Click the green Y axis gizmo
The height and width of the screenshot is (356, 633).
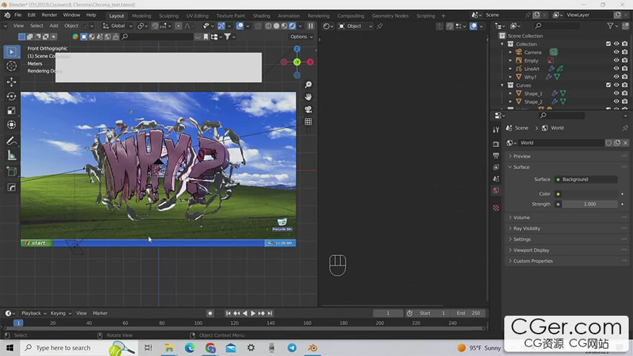[x=297, y=62]
